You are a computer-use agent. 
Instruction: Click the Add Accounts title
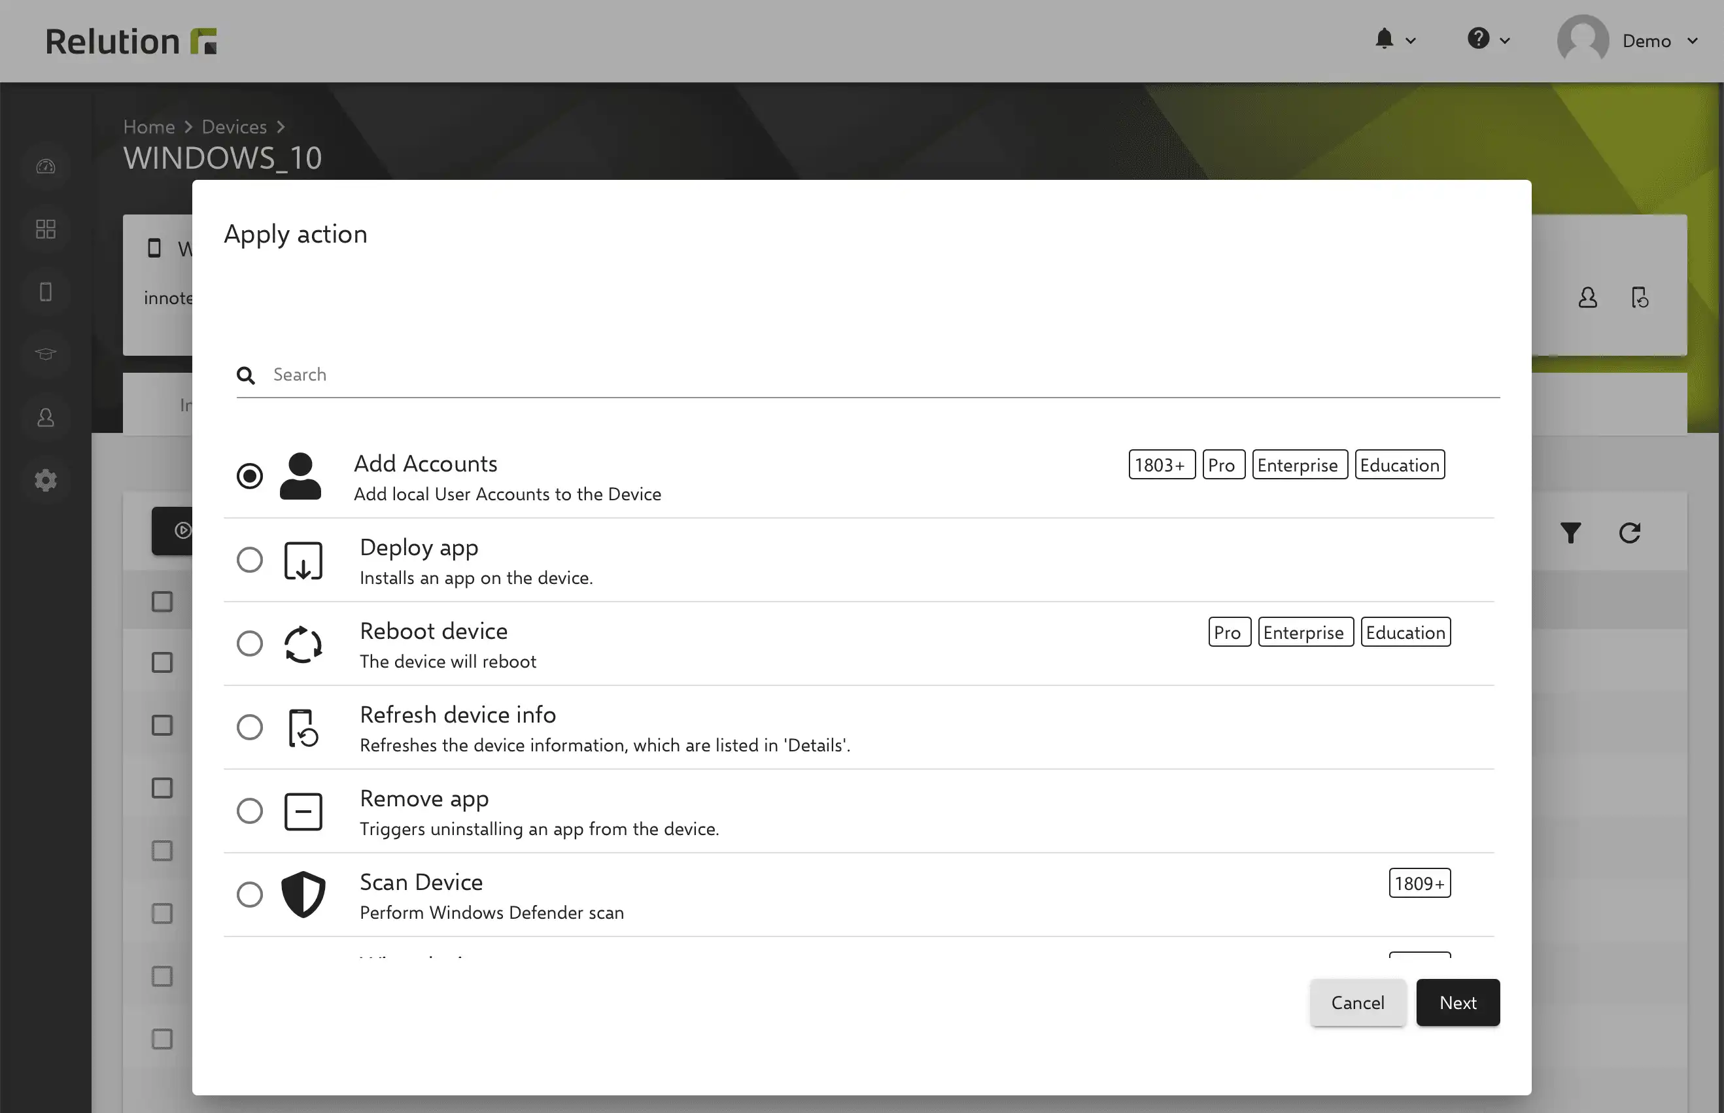coord(425,464)
